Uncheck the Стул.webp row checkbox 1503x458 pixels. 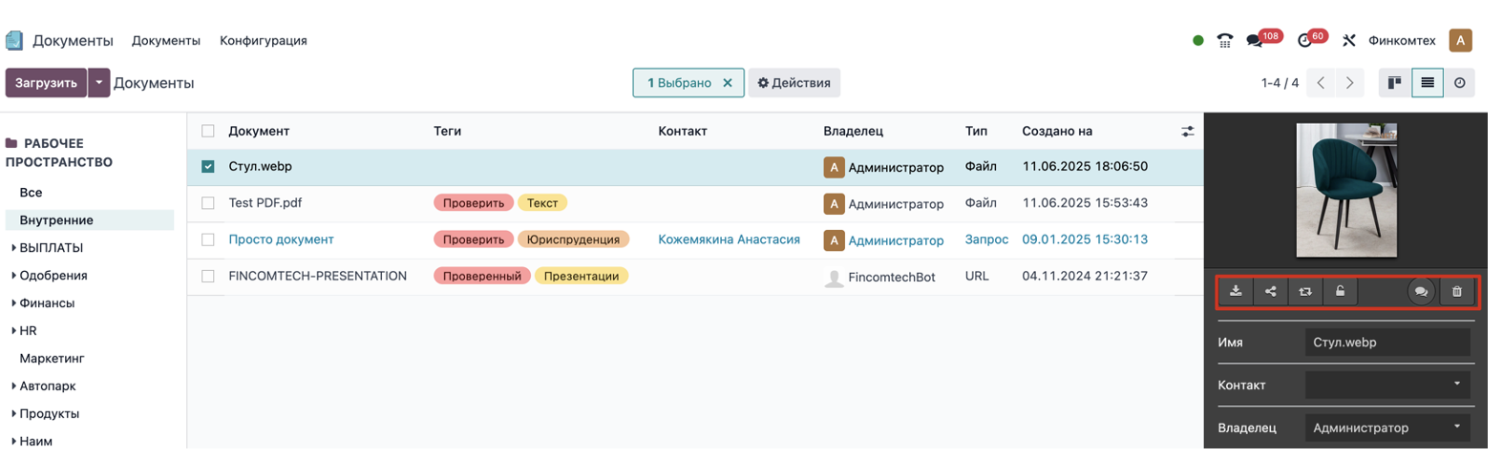pos(208,167)
